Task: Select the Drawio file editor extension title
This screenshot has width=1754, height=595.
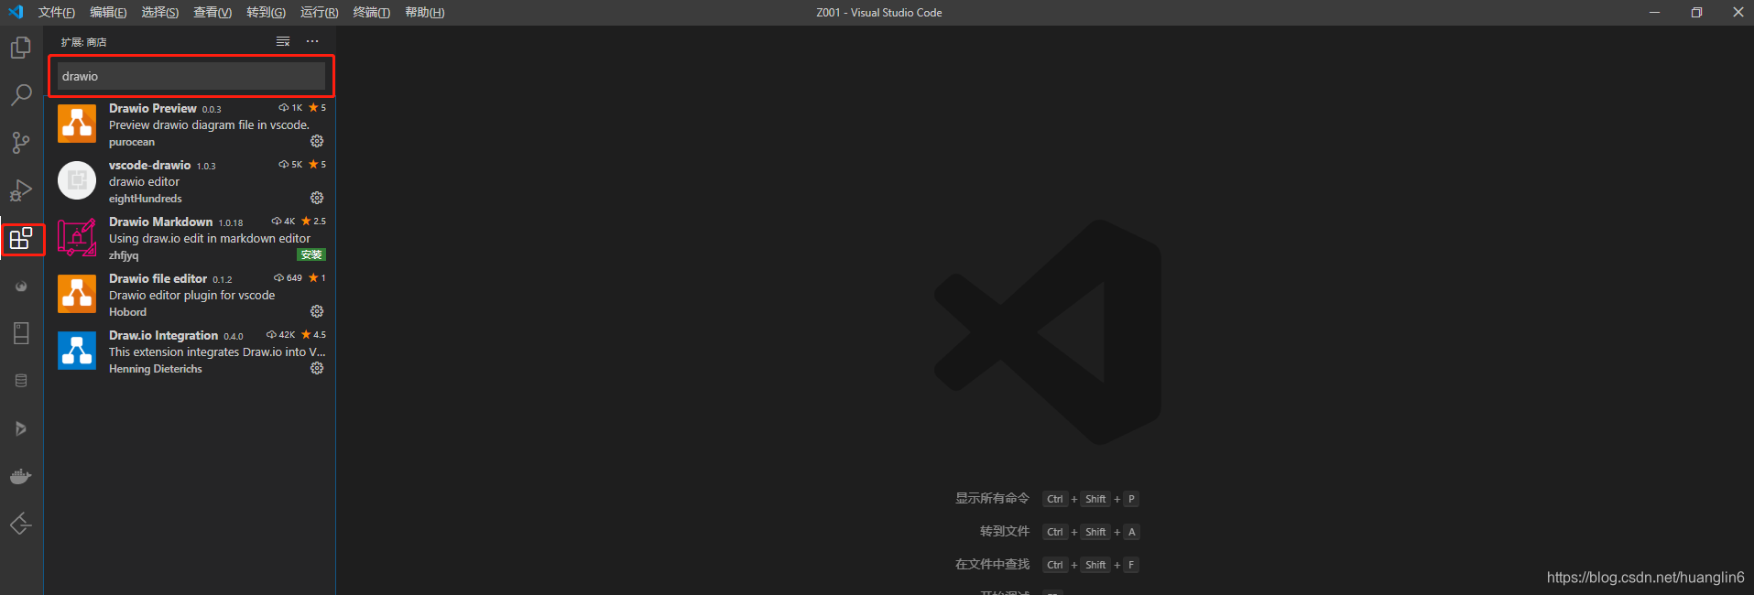Action: pos(158,278)
